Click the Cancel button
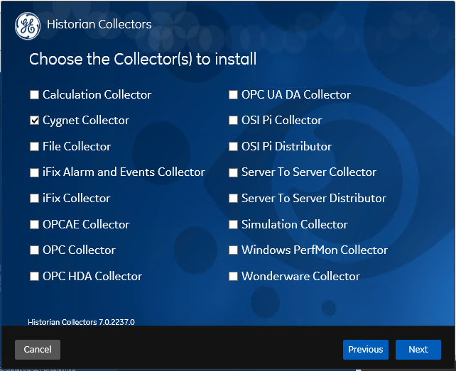 click(38, 350)
